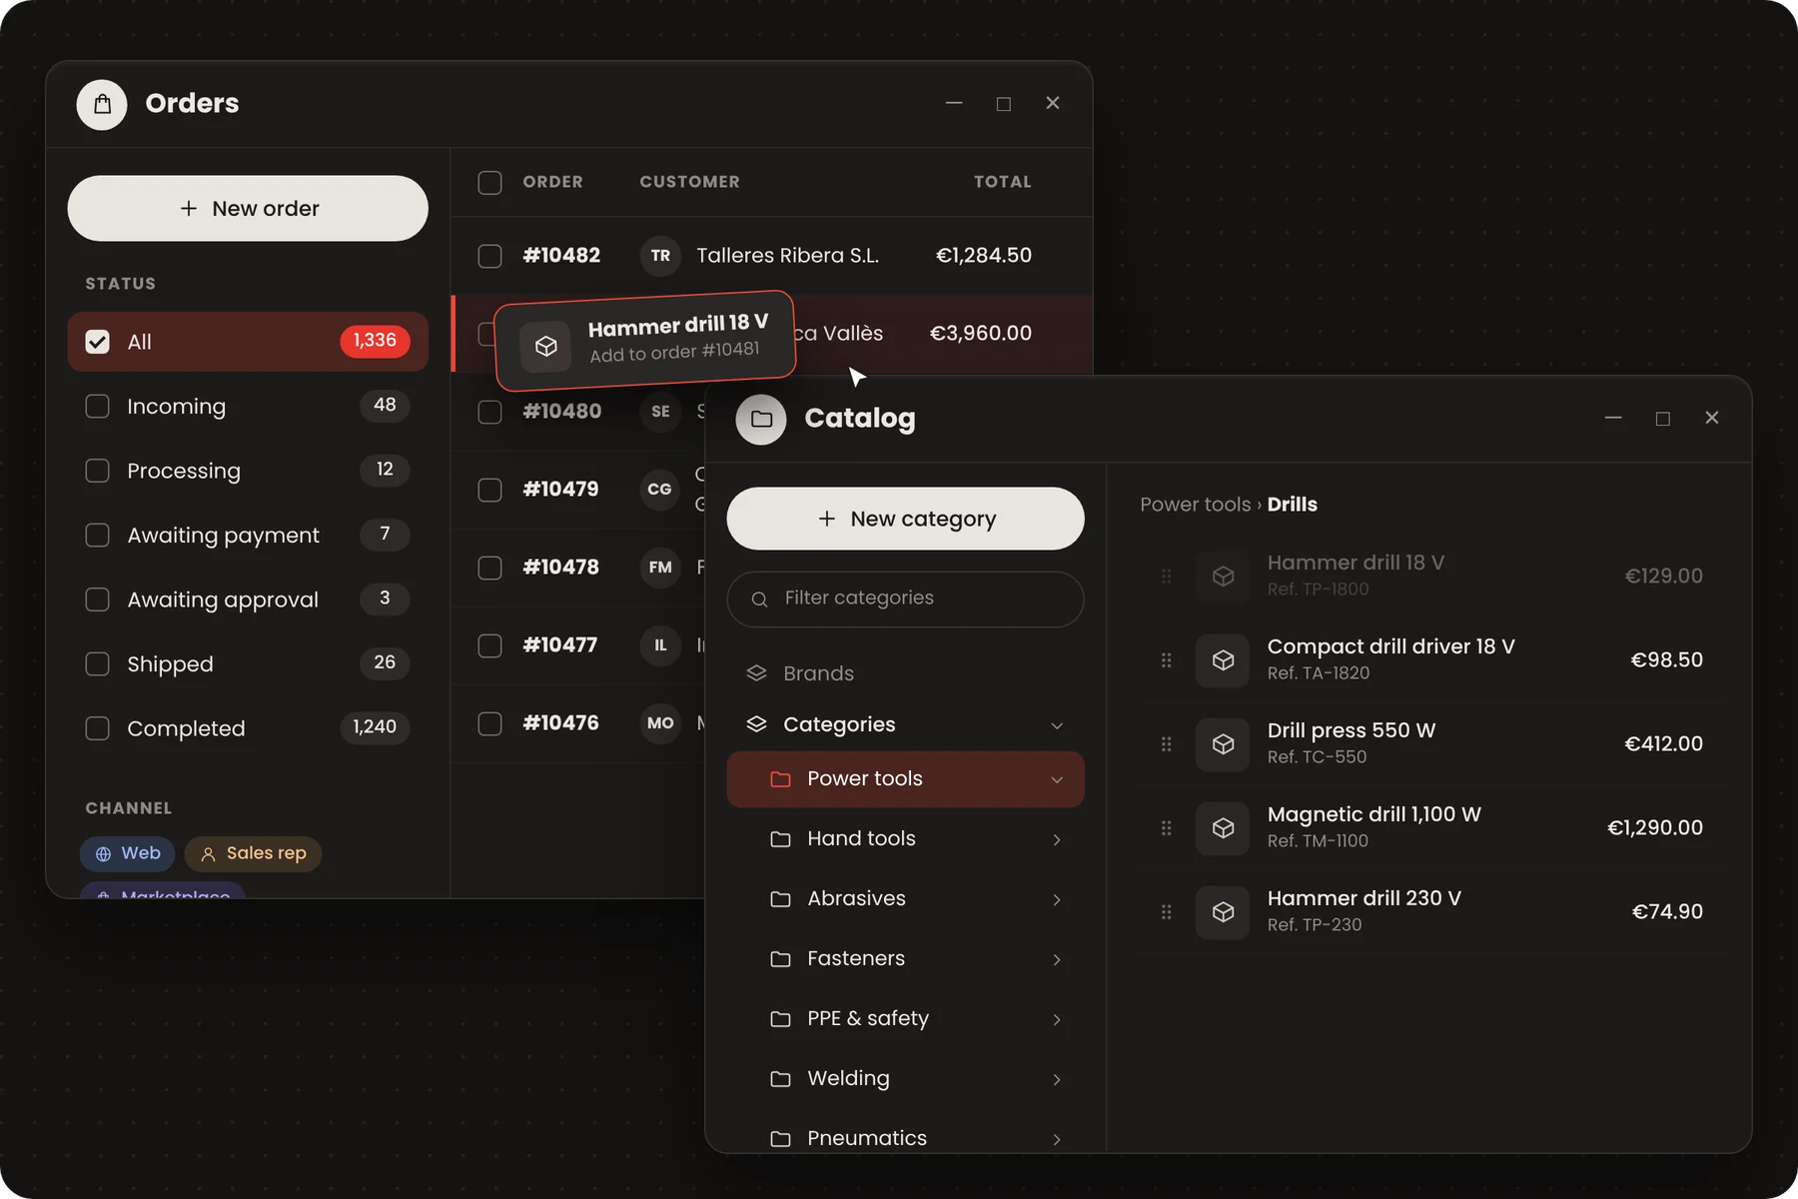Click product box icon of Drill press 550 W
The height and width of the screenshot is (1199, 1798).
tap(1223, 744)
